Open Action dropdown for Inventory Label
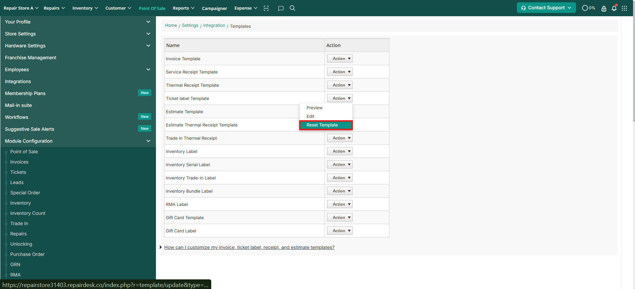Screen dimensions: 635x289 pos(340,151)
